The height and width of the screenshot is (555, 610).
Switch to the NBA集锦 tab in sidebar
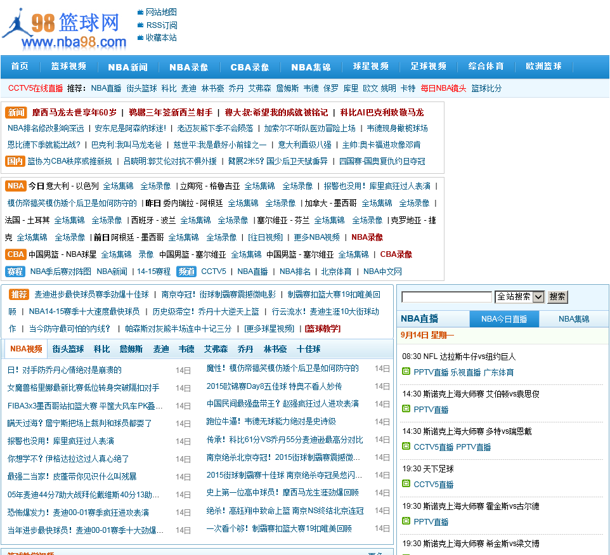(x=574, y=319)
